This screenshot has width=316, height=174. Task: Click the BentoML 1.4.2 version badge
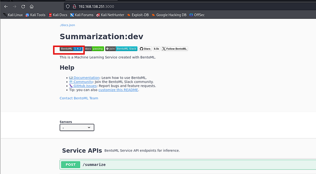pos(71,49)
